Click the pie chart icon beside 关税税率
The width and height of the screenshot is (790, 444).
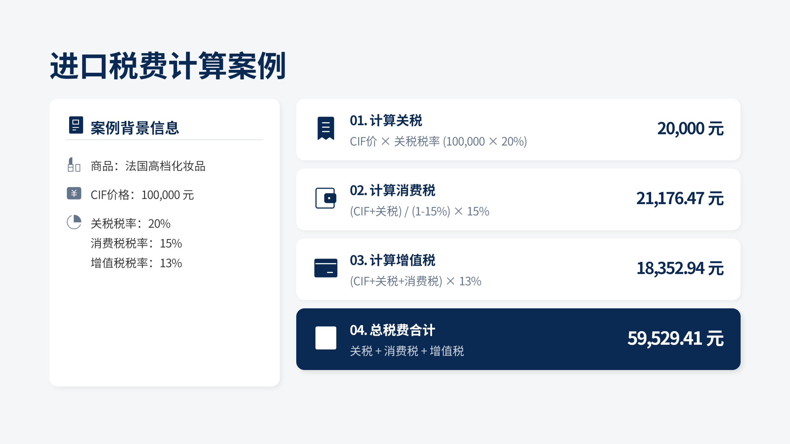[74, 222]
